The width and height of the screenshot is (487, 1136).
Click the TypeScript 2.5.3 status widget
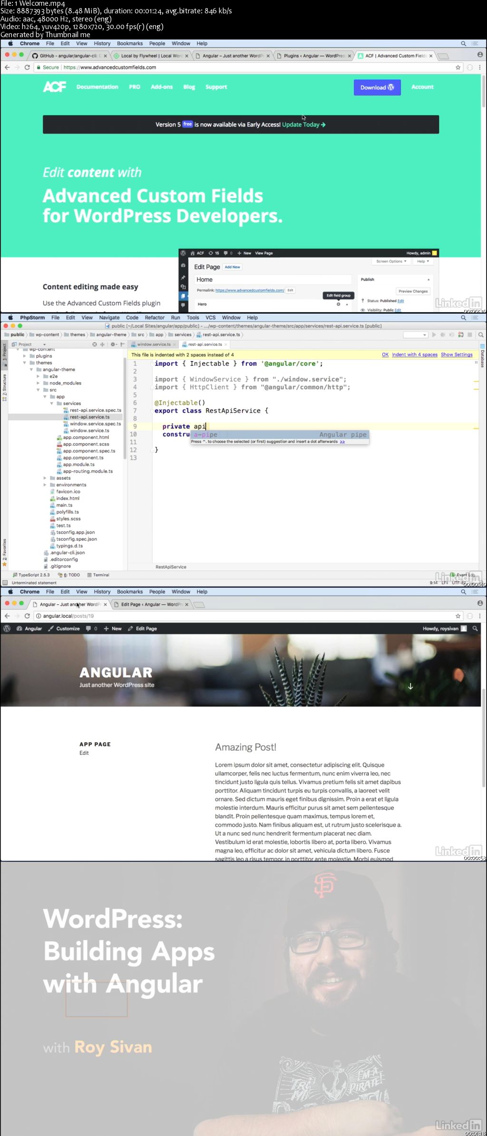click(31, 575)
